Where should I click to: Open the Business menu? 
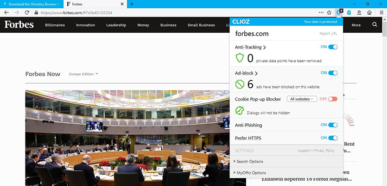coord(168,25)
